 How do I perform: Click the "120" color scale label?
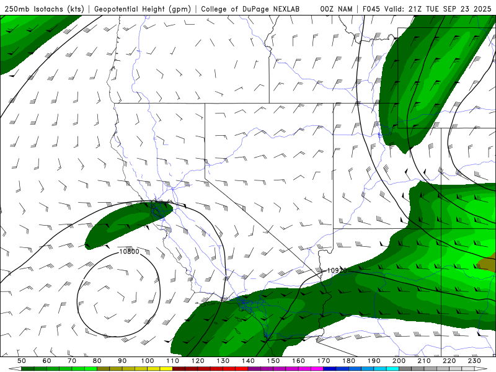click(198, 361)
